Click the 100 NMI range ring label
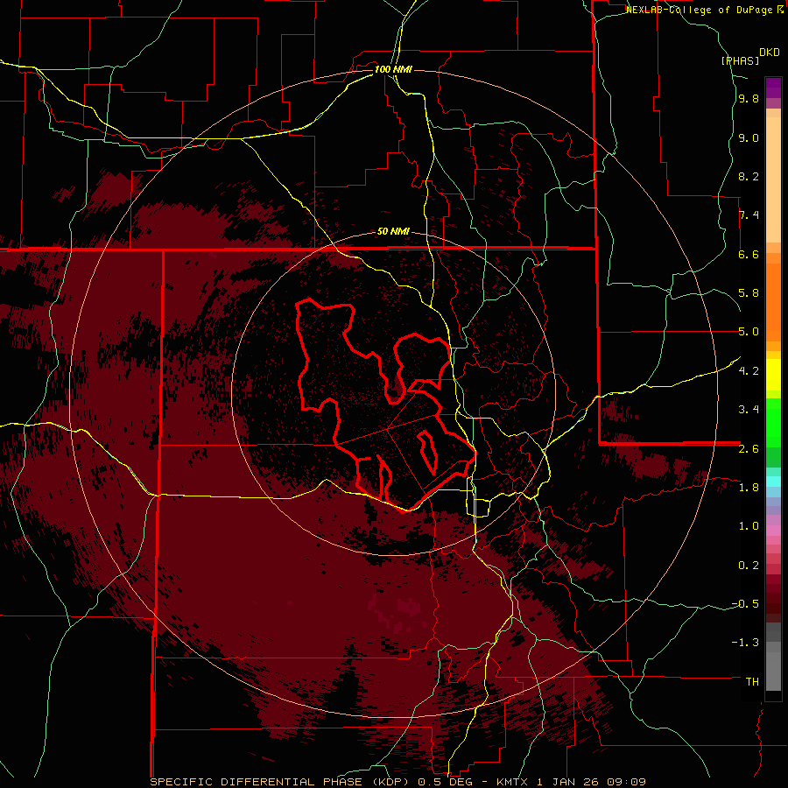Viewport: 788px width, 788px height. [393, 69]
